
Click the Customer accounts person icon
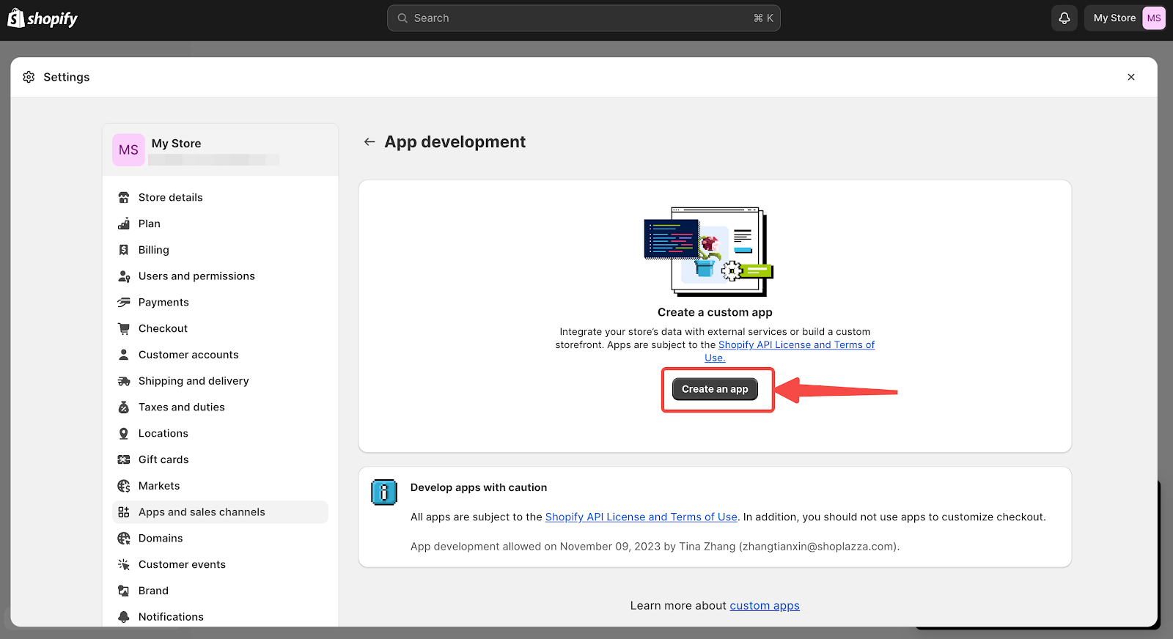tap(124, 355)
